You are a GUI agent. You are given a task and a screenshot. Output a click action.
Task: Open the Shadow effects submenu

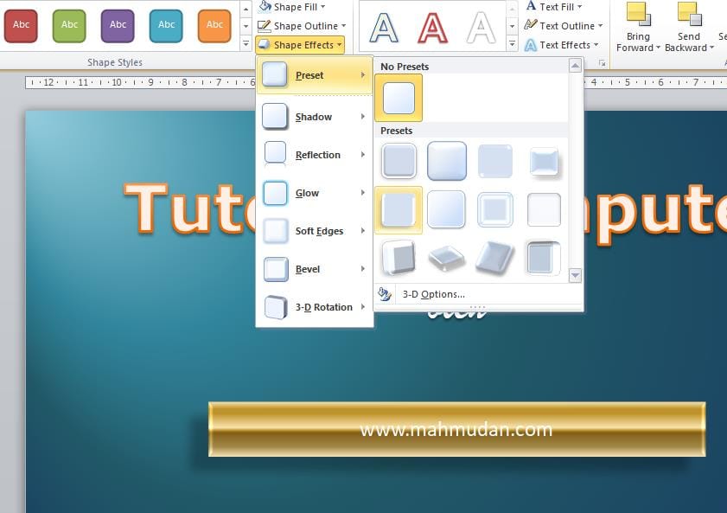point(315,117)
